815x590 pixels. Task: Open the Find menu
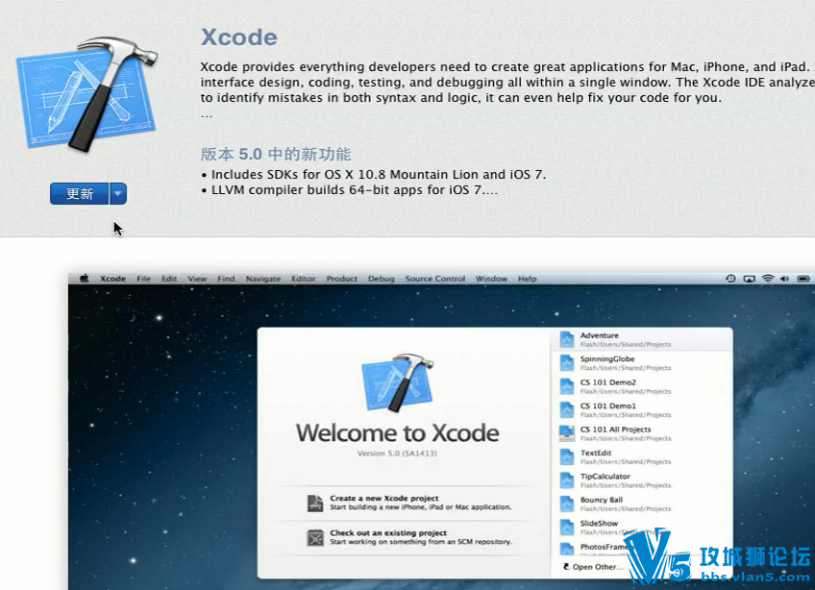pos(226,279)
